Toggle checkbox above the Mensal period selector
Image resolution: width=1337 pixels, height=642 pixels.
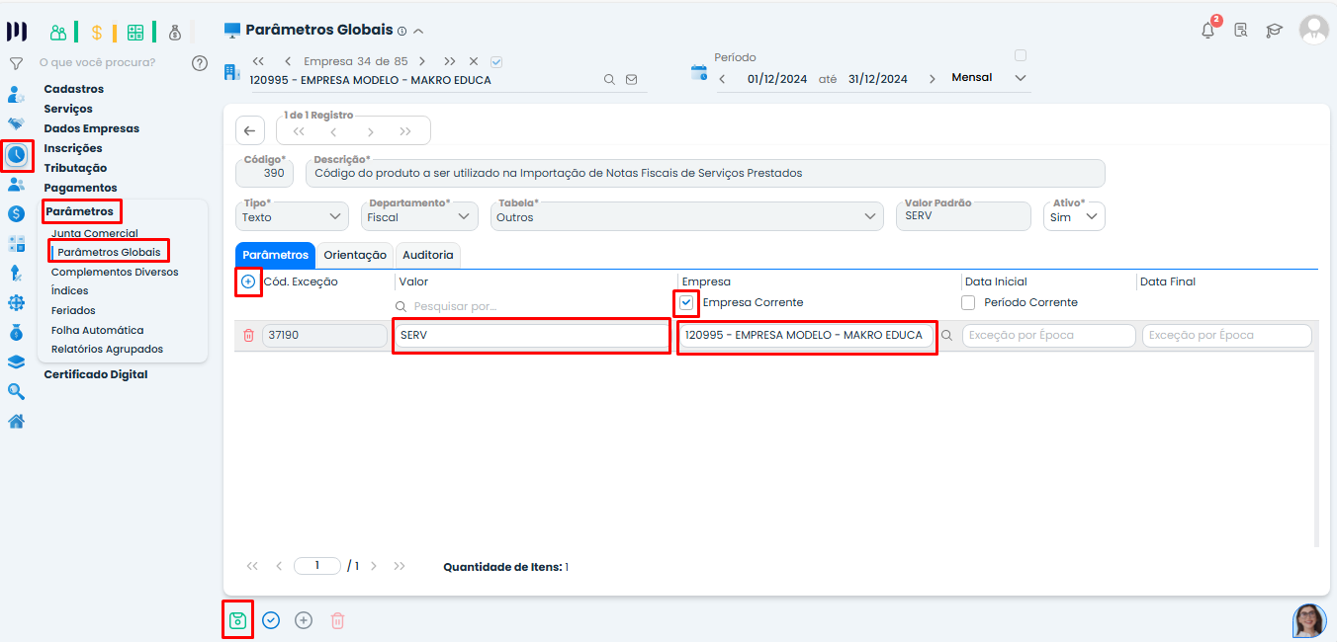(x=1021, y=55)
